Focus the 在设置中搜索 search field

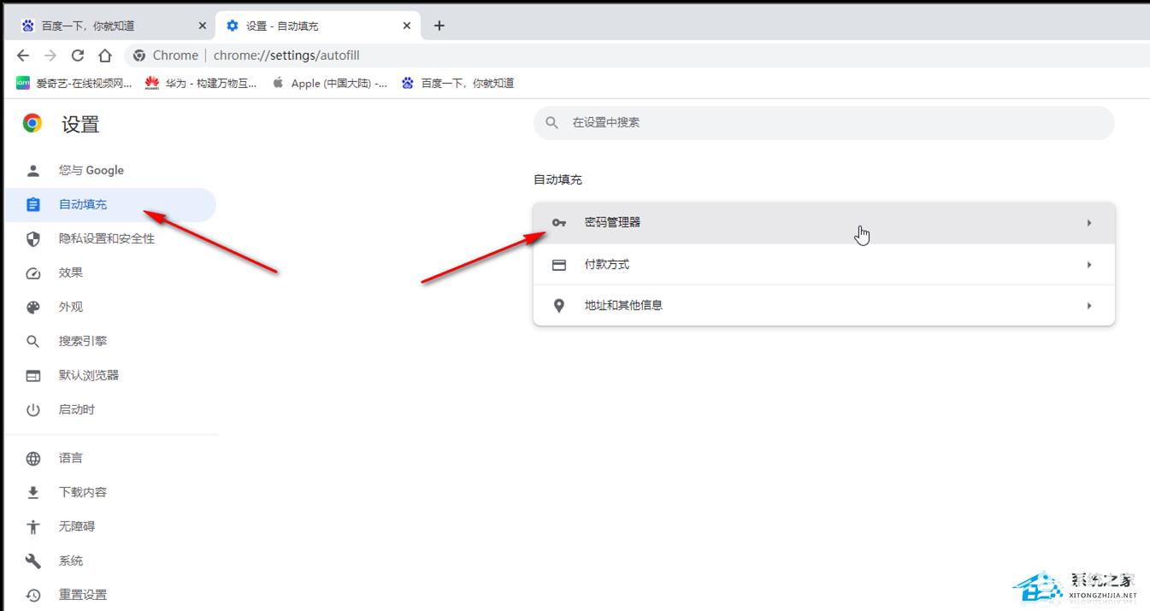point(824,123)
